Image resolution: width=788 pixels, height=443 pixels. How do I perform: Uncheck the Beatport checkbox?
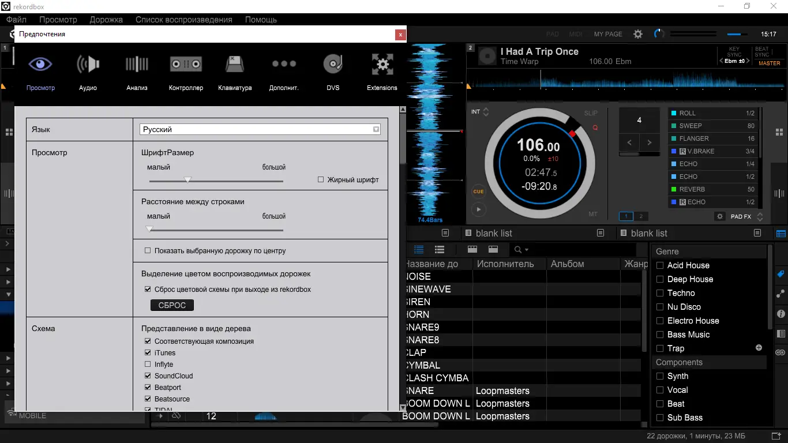click(x=148, y=387)
